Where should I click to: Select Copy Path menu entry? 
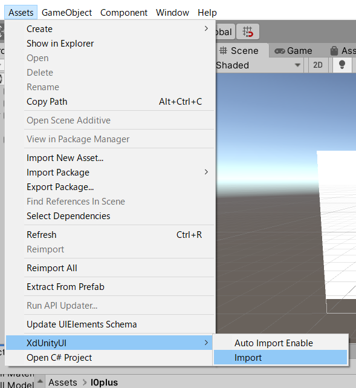pyautogui.click(x=109, y=102)
